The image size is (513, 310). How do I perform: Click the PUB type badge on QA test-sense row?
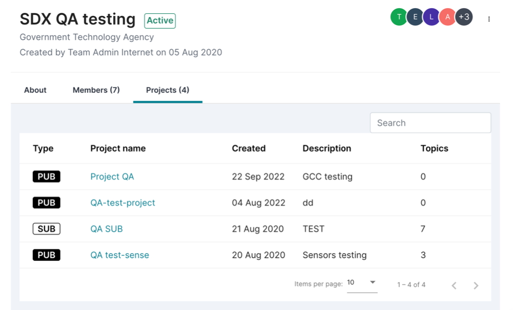point(46,255)
